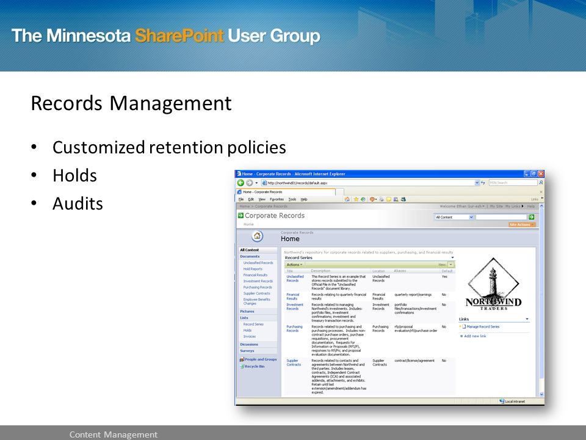Click the Print toolbar icon
Screen dimensions: 586x440
pyautogui.click(x=381, y=199)
